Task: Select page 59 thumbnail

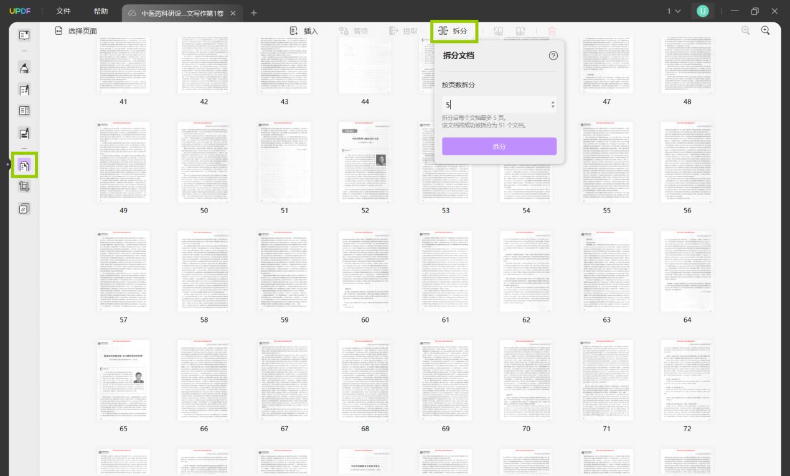Action: (x=284, y=272)
